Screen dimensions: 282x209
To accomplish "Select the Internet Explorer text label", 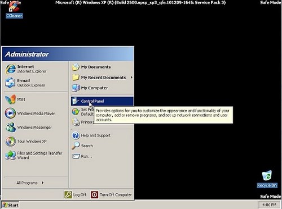I will coord(32,71).
